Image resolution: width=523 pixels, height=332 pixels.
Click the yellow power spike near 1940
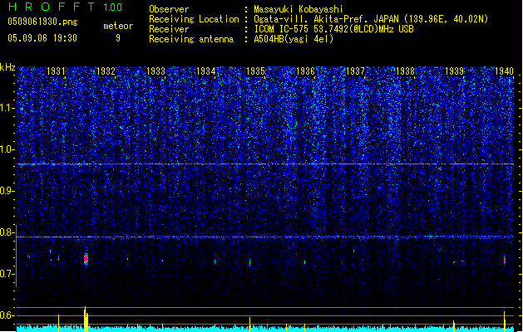505,321
